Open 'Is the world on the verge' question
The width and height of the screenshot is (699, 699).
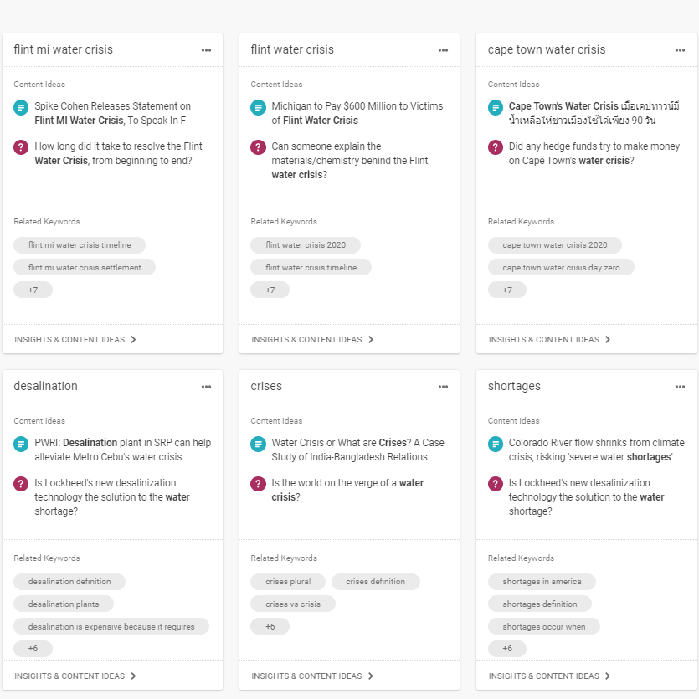[347, 490]
